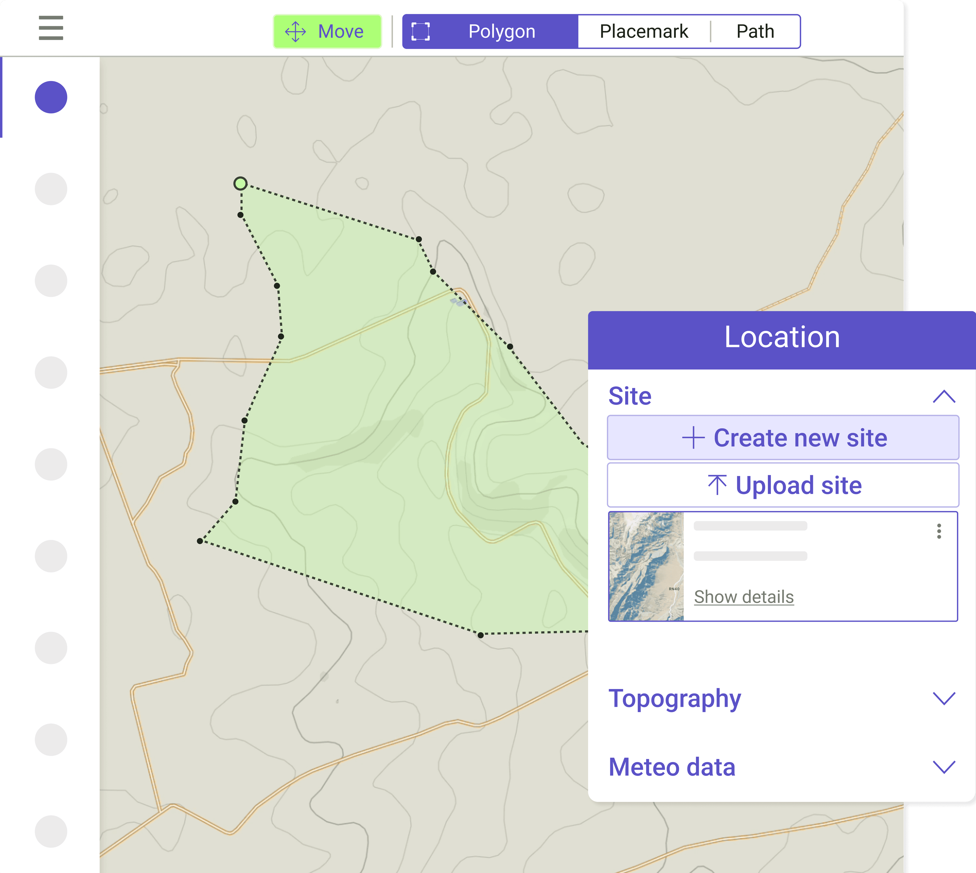The width and height of the screenshot is (976, 873).
Task: Click the second gray step circle in the sidebar
Action: tap(51, 281)
